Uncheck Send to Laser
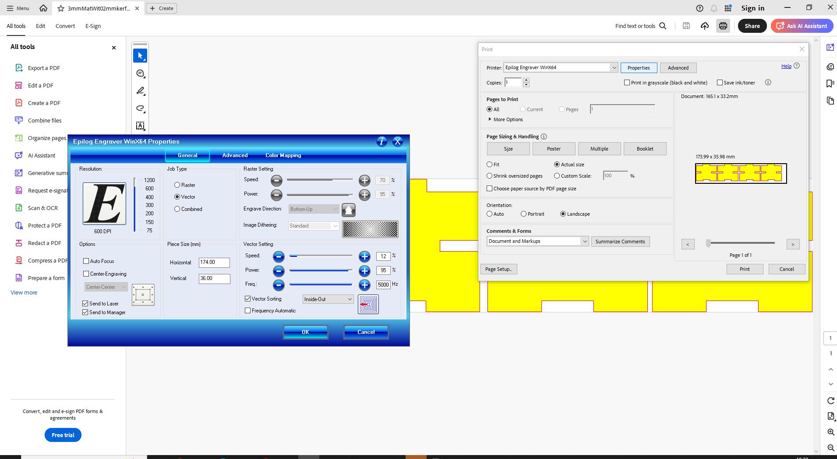The width and height of the screenshot is (837, 459). (85, 303)
